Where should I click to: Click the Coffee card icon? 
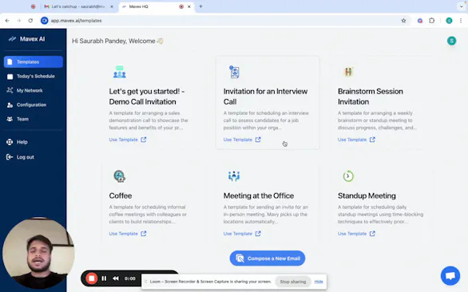(x=119, y=176)
